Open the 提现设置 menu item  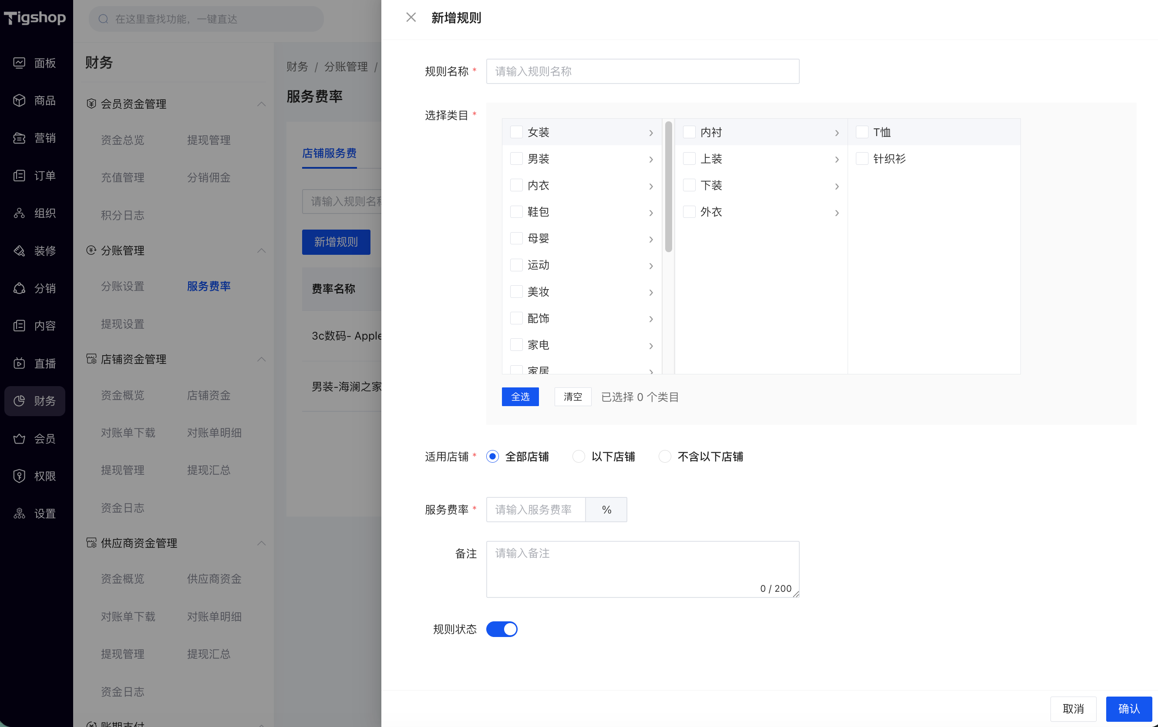tap(123, 324)
